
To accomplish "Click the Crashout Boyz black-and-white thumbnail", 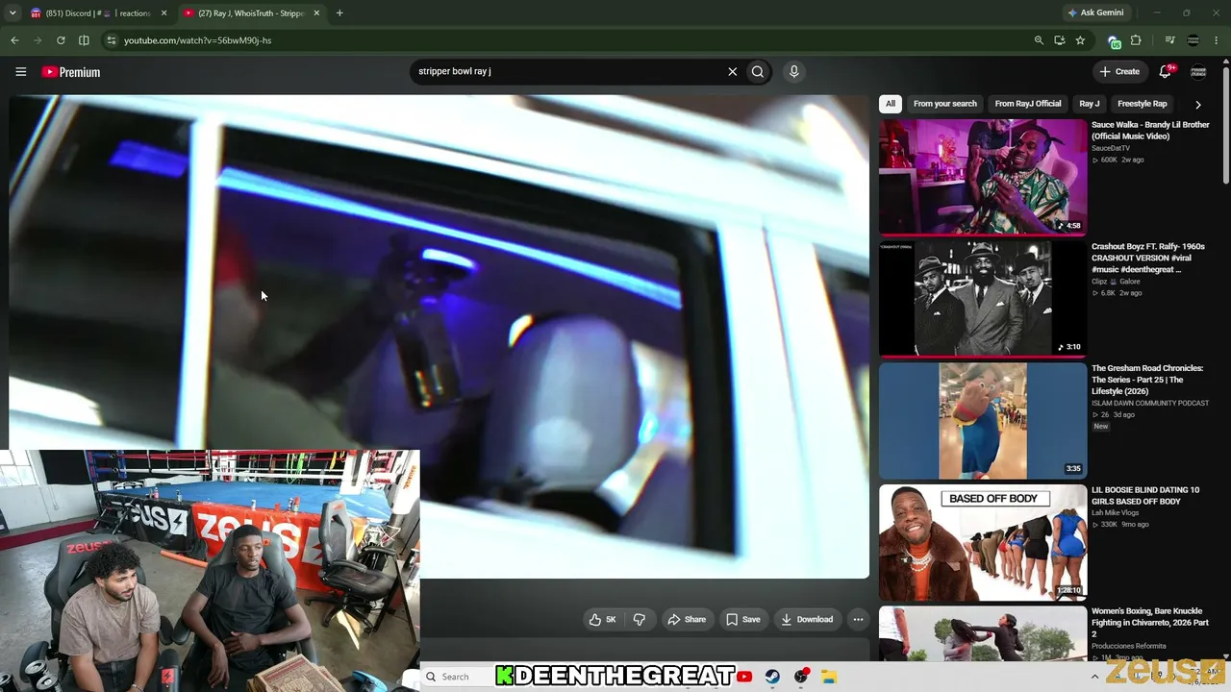I will coord(983,299).
